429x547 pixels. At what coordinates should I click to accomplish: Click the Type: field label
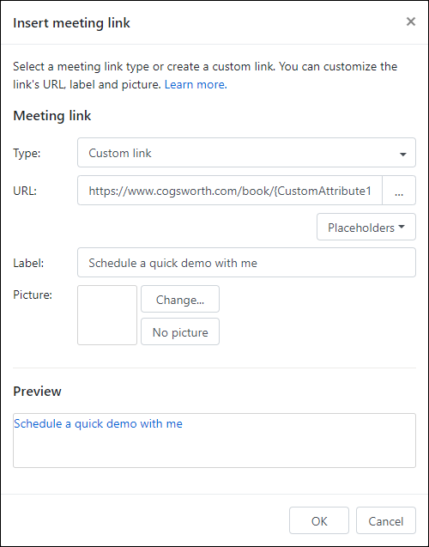point(27,153)
